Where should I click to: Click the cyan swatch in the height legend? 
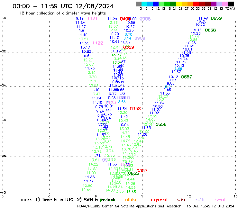click(144, 4)
